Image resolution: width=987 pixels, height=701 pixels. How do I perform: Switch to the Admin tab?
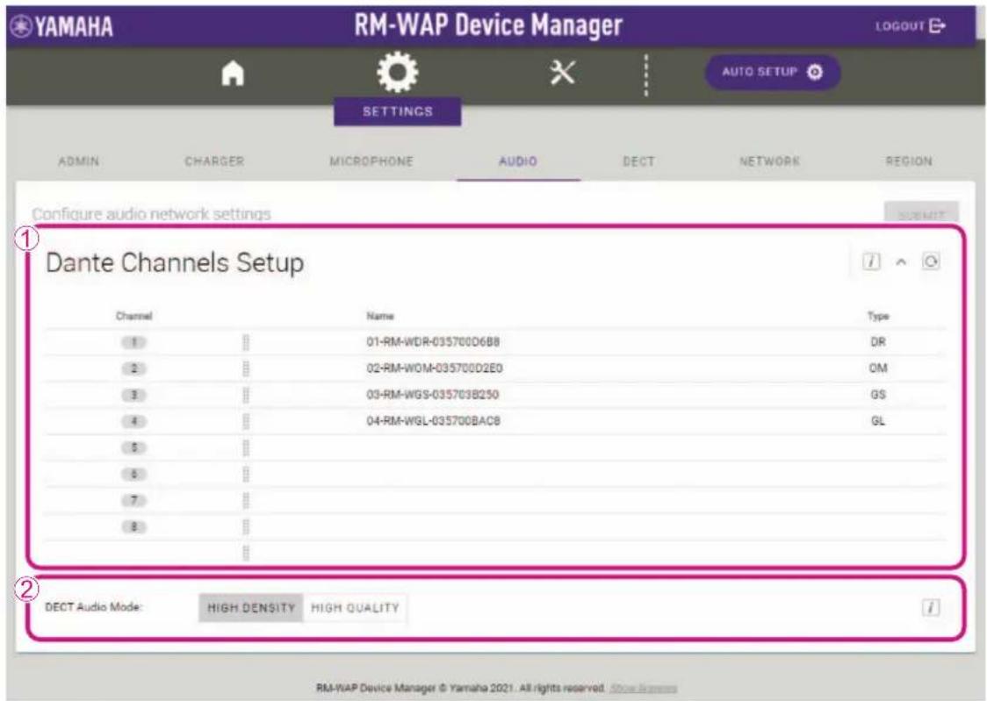pos(79,161)
